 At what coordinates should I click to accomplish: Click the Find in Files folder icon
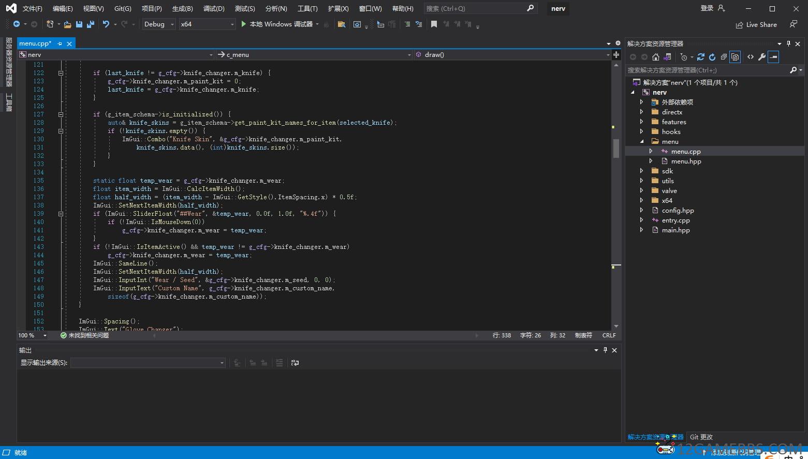(341, 24)
